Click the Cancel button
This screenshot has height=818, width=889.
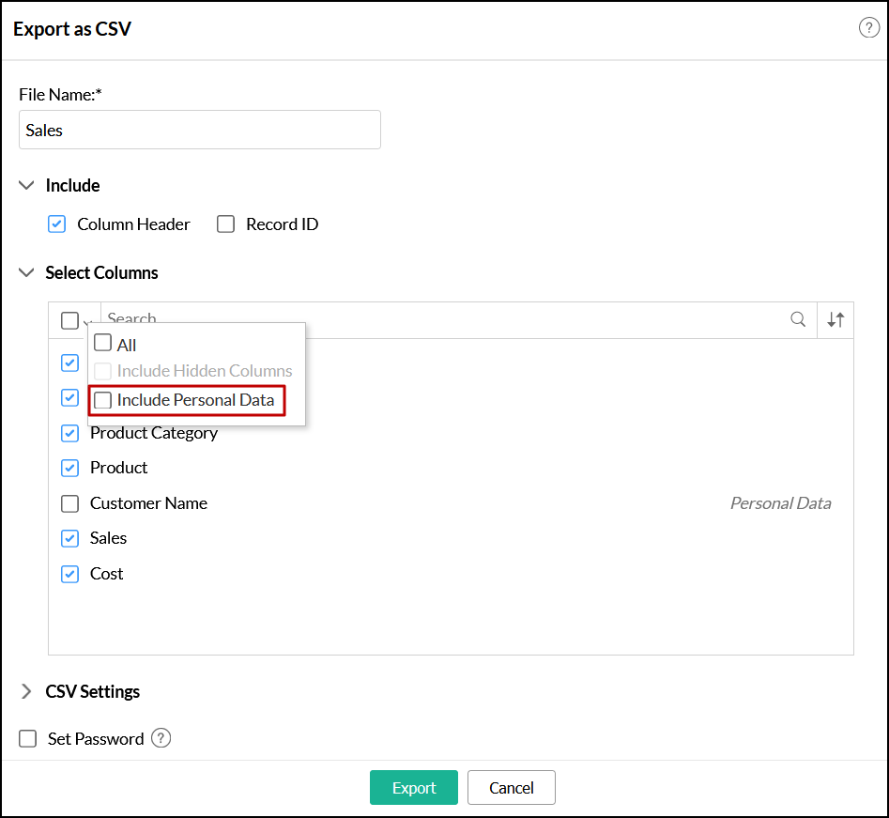(511, 788)
